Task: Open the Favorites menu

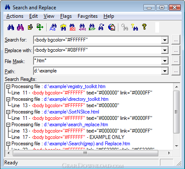Action: pos(87,16)
